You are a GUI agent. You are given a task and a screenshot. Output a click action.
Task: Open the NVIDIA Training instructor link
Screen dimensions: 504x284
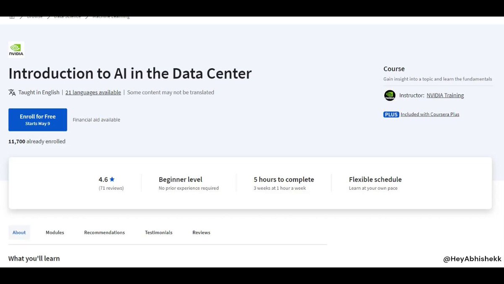(445, 96)
